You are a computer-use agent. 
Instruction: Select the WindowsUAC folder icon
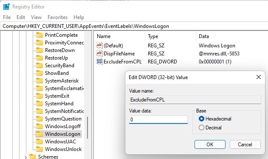(39, 142)
